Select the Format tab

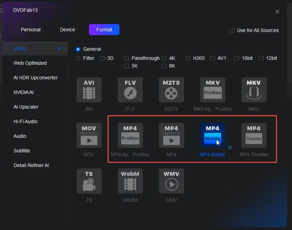tap(104, 29)
